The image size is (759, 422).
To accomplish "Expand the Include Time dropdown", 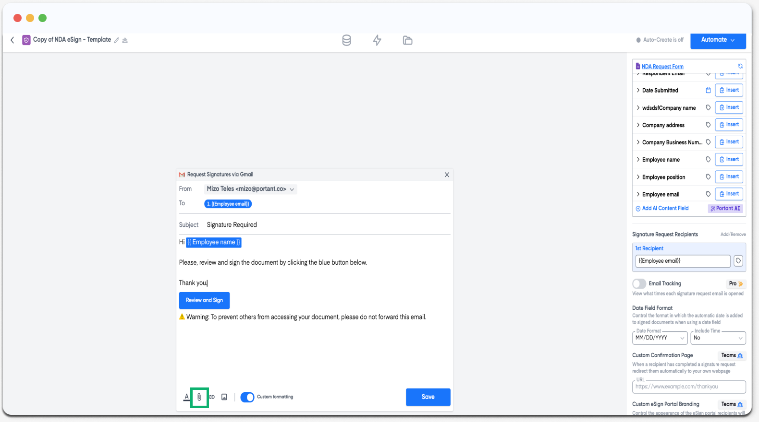I will click(x=718, y=338).
